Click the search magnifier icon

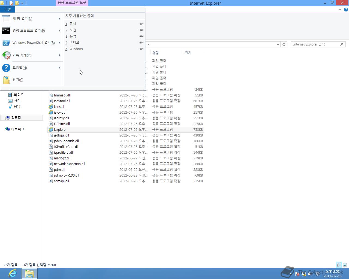342,44
